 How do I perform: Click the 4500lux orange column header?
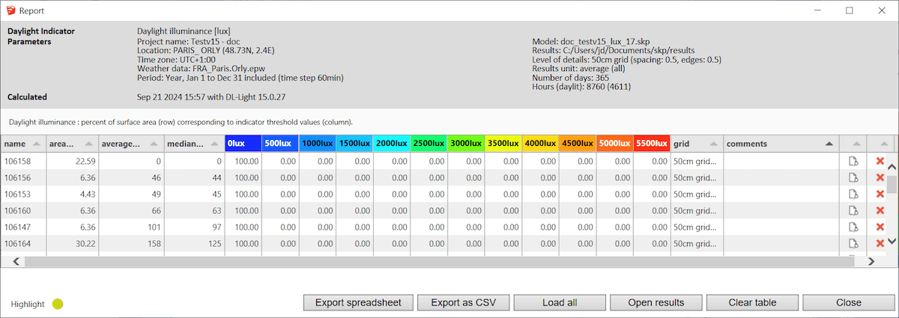[577, 143]
